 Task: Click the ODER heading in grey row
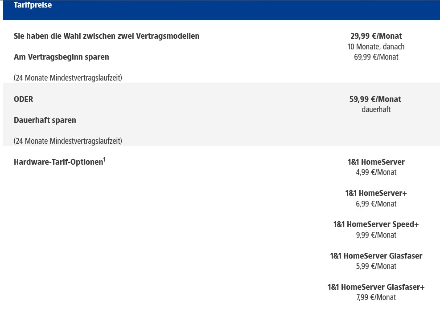[x=23, y=99]
